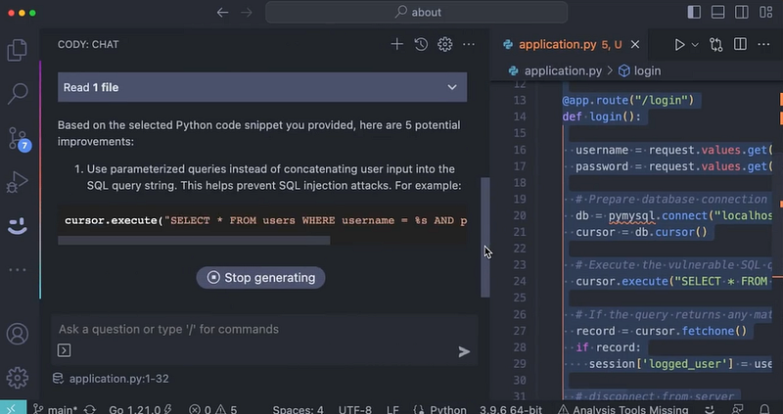Click login symbol in the breadcrumb

point(647,70)
